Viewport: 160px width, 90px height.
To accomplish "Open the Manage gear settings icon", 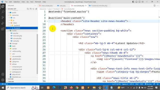I will point(3,80).
